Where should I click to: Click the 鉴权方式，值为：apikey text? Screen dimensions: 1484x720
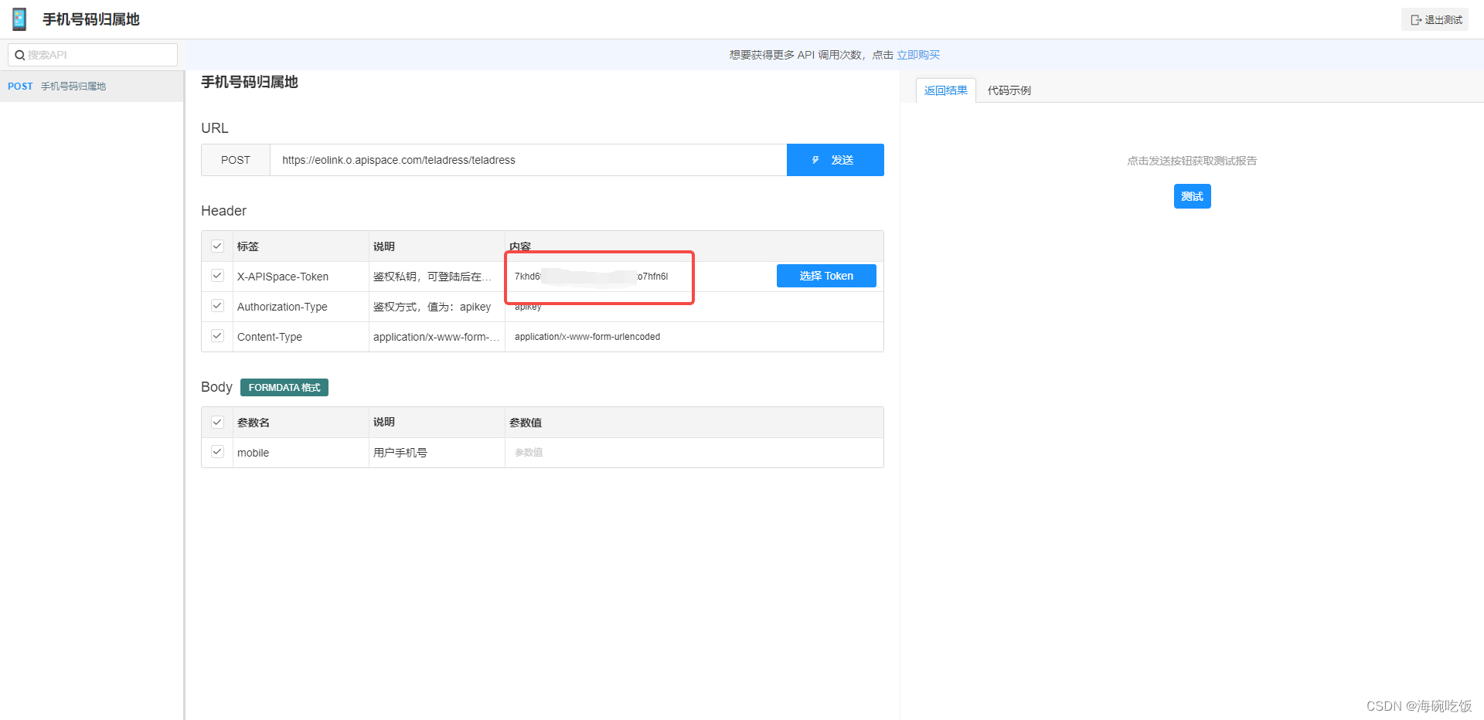point(432,307)
